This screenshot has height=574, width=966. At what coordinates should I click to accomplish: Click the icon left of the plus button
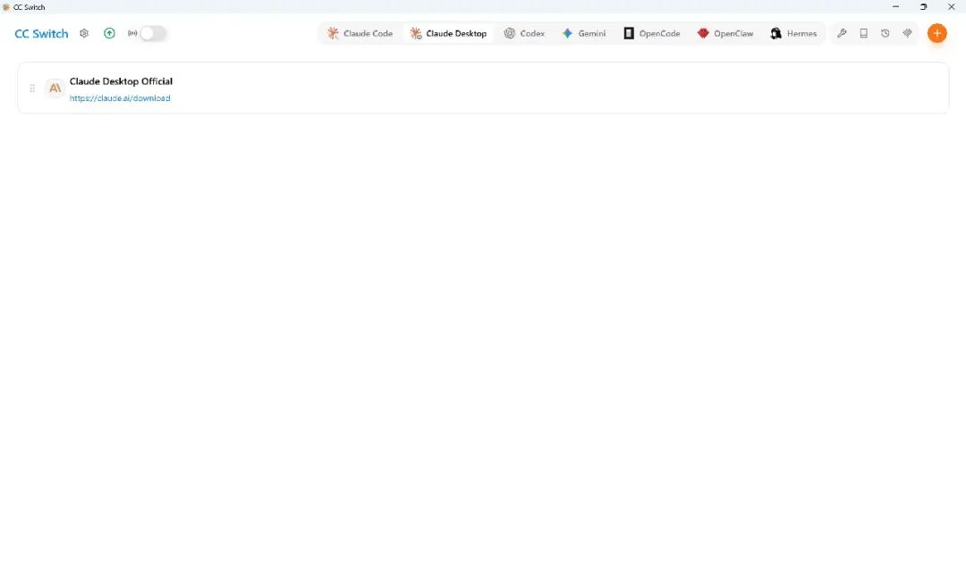(908, 33)
